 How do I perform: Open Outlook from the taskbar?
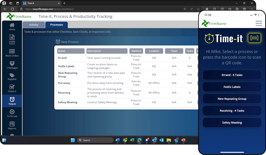[154, 140]
